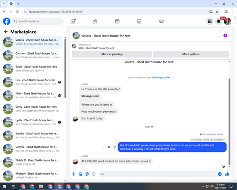Viewport: 237px width, 190px height.
Task: Click the 'Can I see it today' message
Action: (92, 118)
